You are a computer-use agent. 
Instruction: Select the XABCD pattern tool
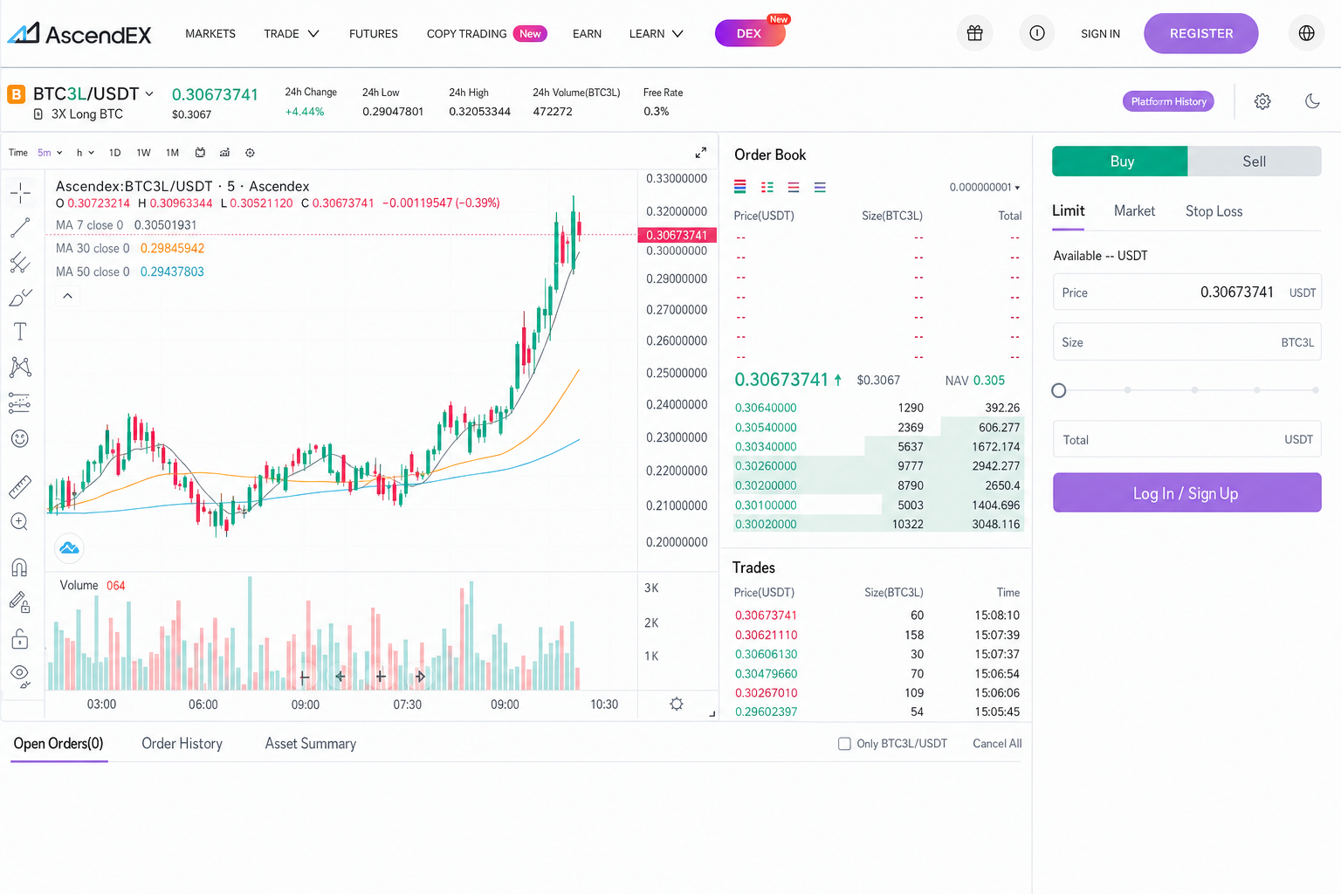(20, 367)
